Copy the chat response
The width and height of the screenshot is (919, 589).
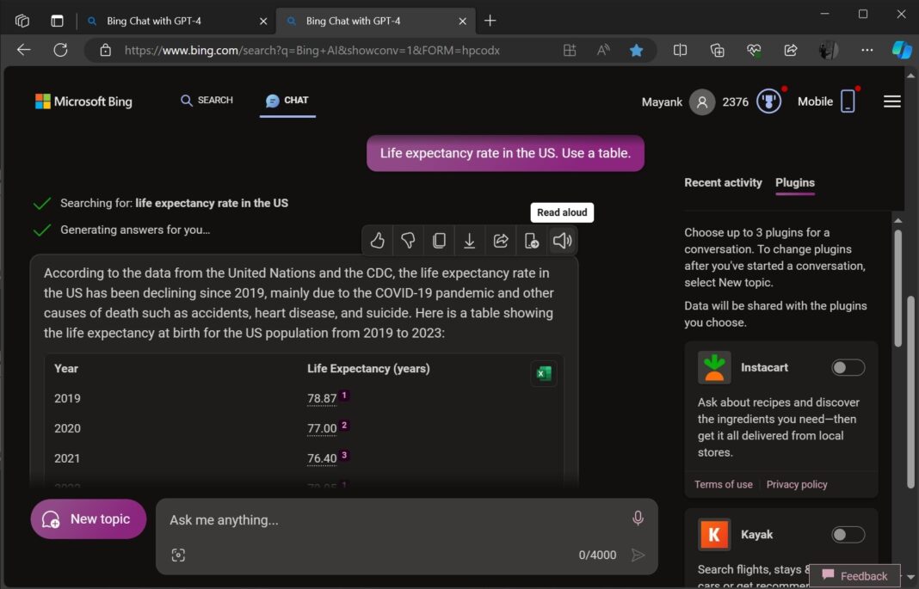(x=439, y=241)
